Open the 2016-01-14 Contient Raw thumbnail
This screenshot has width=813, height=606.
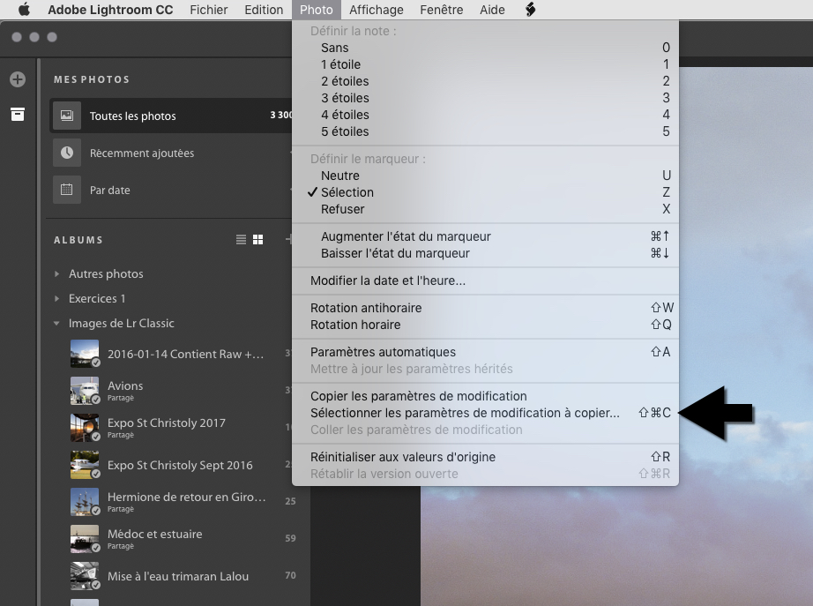click(x=85, y=354)
